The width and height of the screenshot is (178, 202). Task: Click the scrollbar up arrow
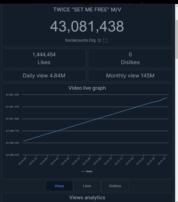177,6
